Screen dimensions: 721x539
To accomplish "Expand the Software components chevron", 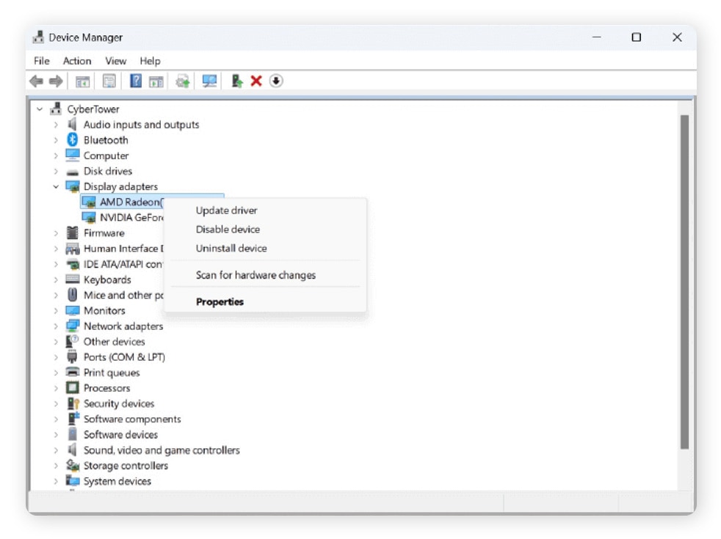I will pos(56,419).
